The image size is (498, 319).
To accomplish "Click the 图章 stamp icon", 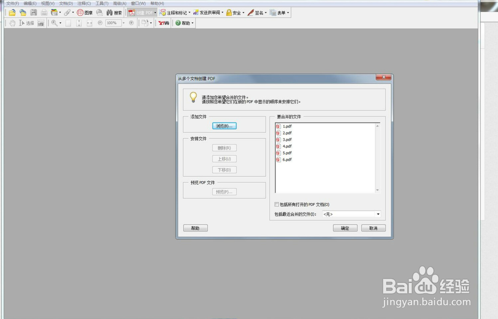I will click(80, 13).
